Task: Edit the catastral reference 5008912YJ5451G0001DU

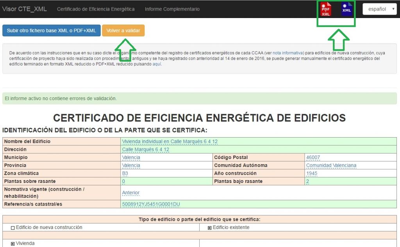Action: (151, 204)
